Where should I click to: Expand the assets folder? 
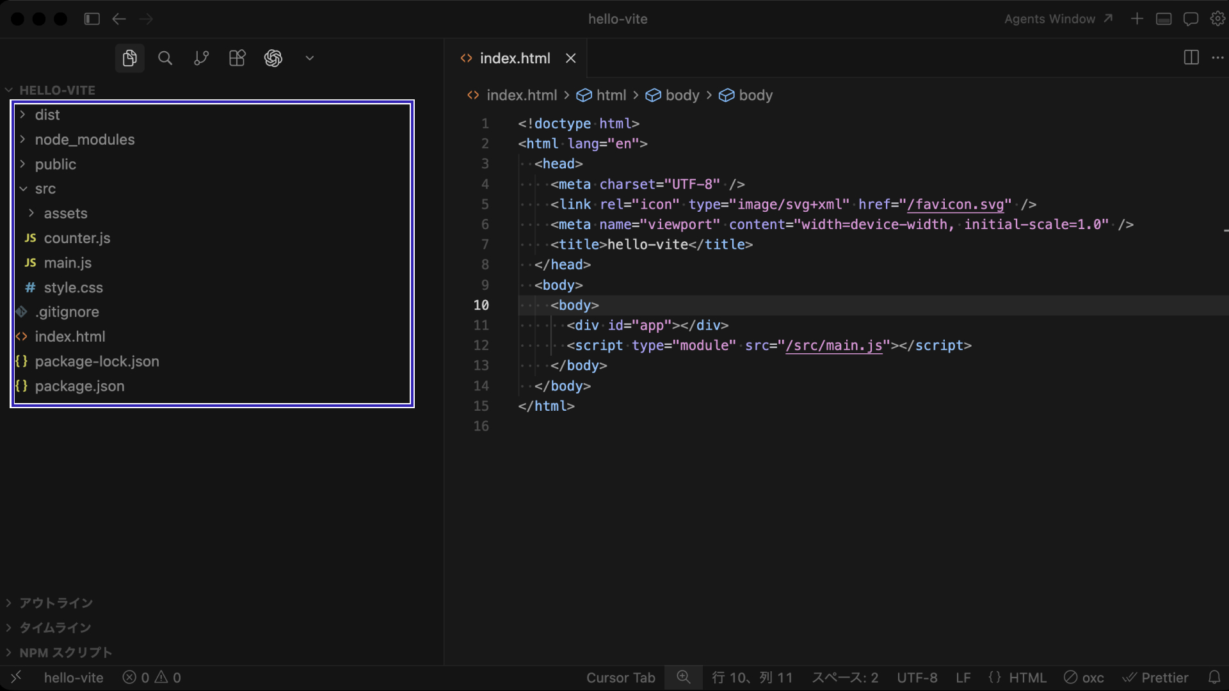pos(66,213)
